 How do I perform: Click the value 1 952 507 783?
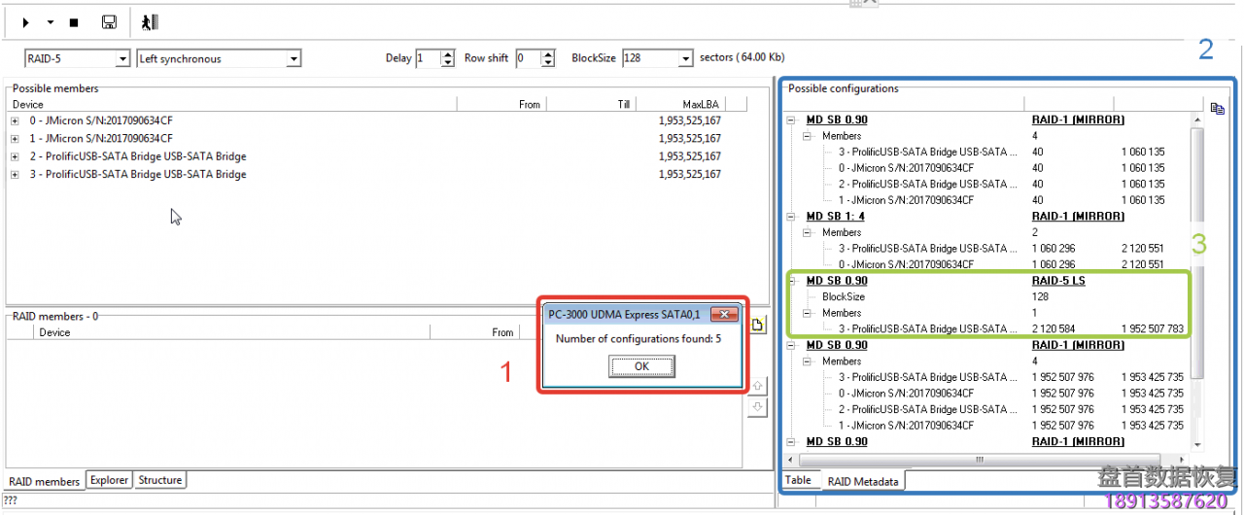pyautogui.click(x=1153, y=328)
